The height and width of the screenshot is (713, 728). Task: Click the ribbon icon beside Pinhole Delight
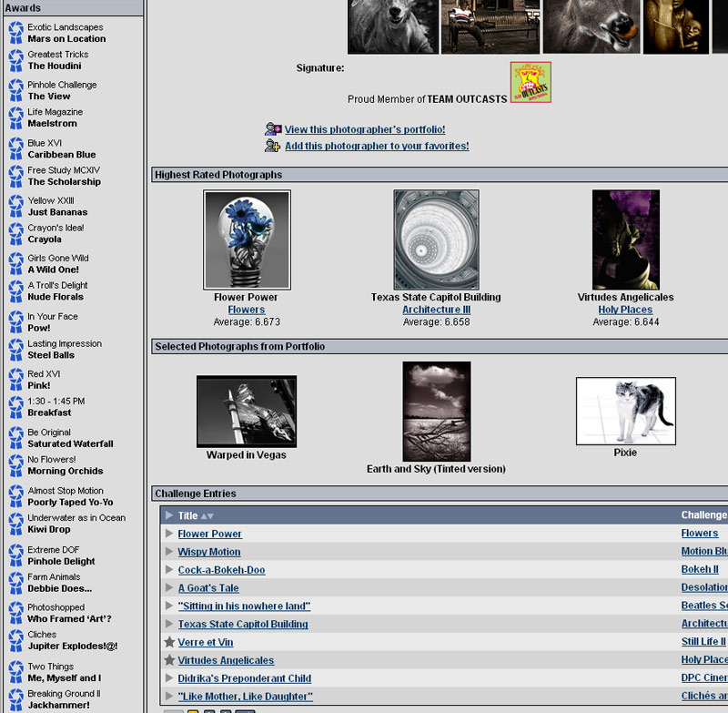coord(15,555)
